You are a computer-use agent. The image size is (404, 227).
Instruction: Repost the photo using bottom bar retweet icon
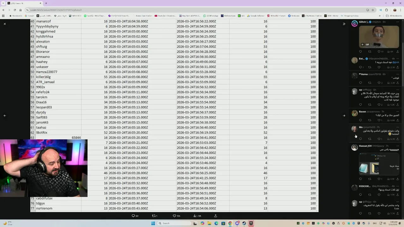pyautogui.click(x=154, y=216)
